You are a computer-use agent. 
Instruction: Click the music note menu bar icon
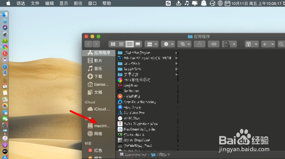pyautogui.click(x=186, y=3)
